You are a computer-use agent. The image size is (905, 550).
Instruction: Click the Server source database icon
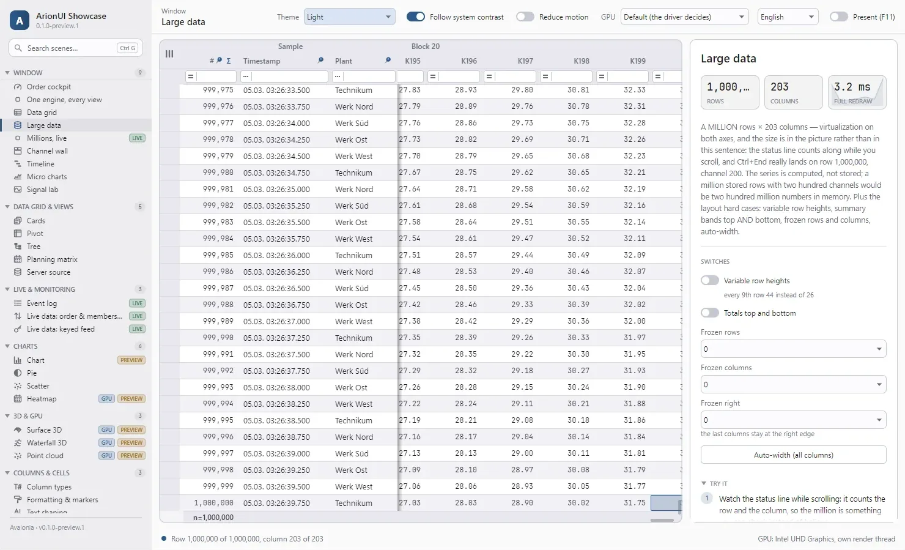(x=18, y=272)
